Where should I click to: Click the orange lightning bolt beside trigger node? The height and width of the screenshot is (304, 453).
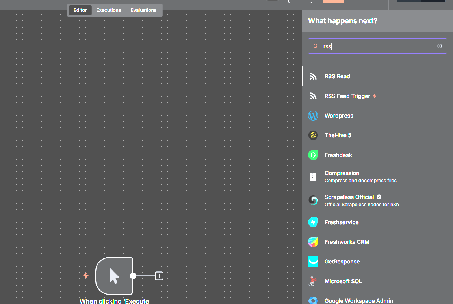click(x=86, y=275)
